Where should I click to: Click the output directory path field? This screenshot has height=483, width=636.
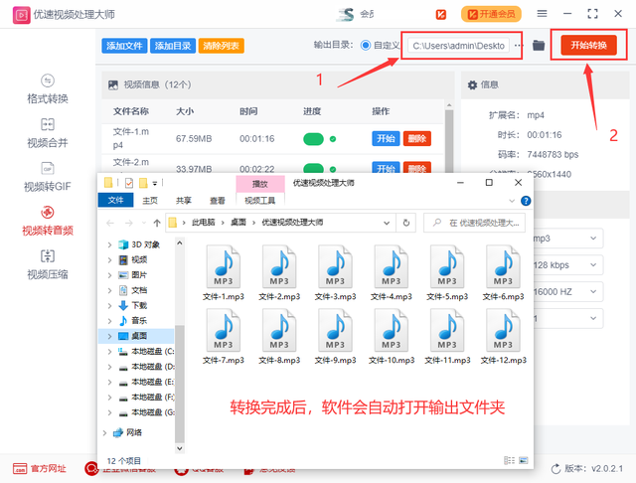(459, 46)
